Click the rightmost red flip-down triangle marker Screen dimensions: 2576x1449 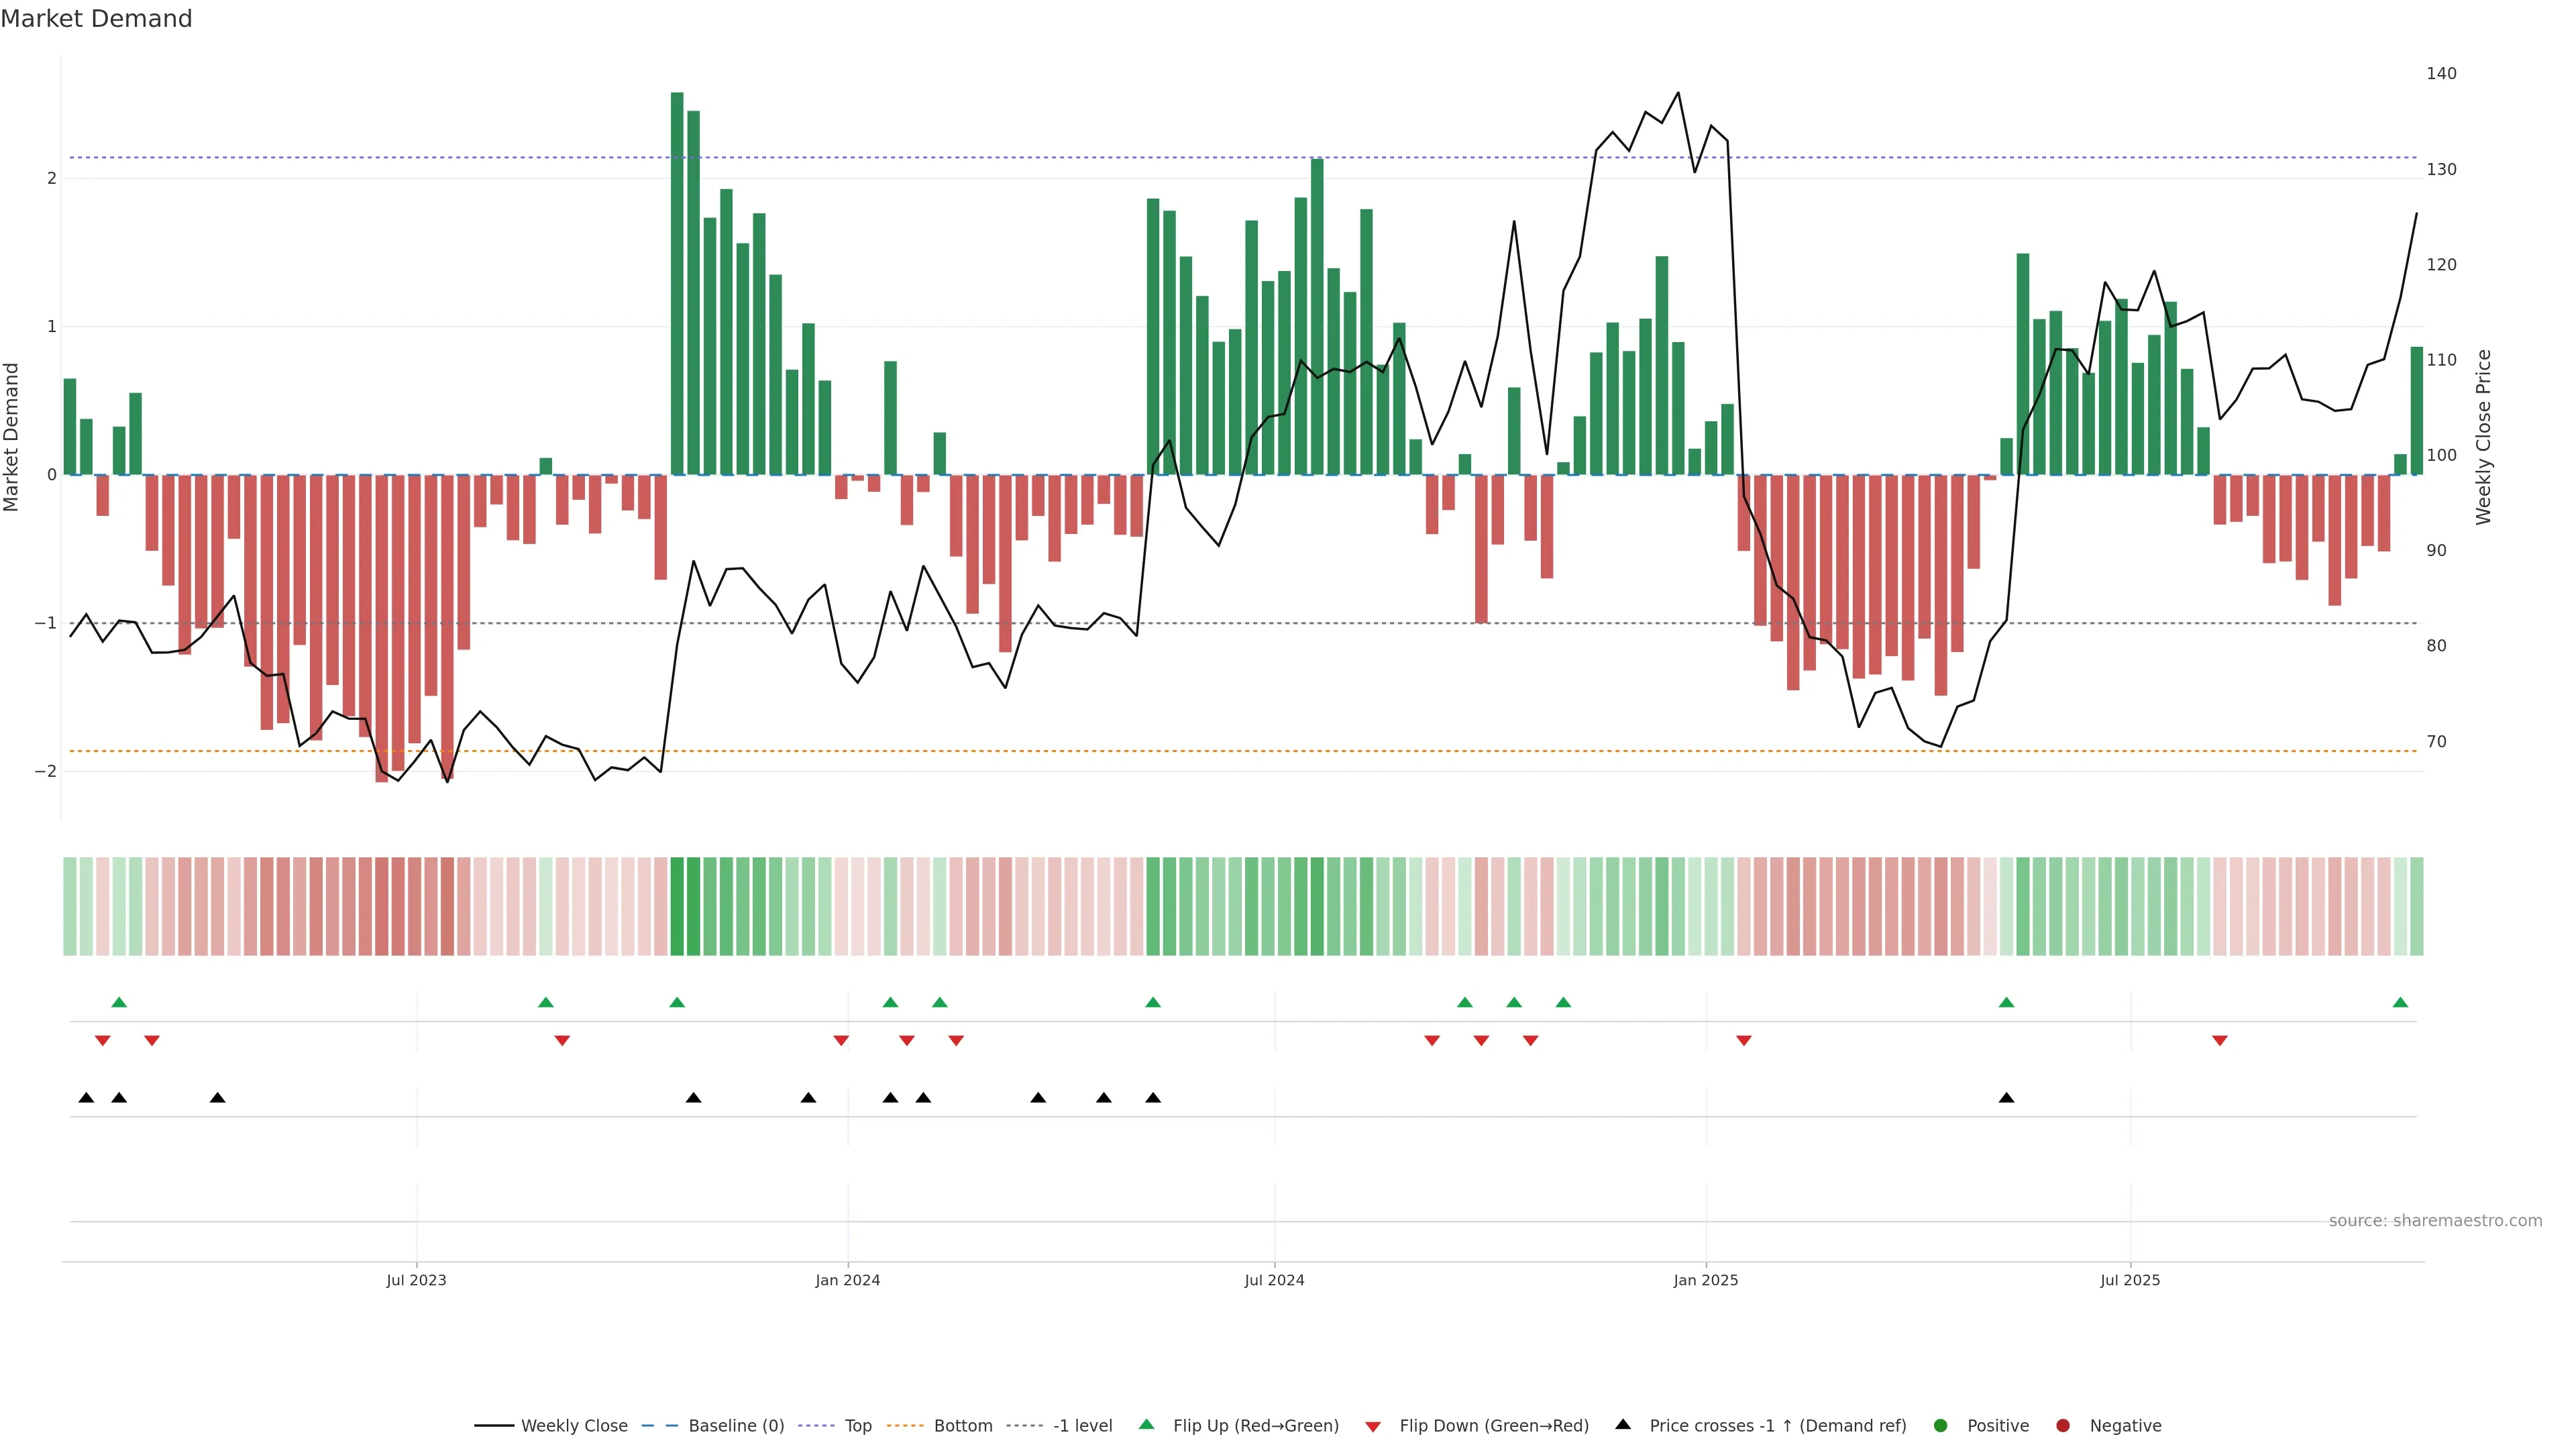click(x=2220, y=1041)
